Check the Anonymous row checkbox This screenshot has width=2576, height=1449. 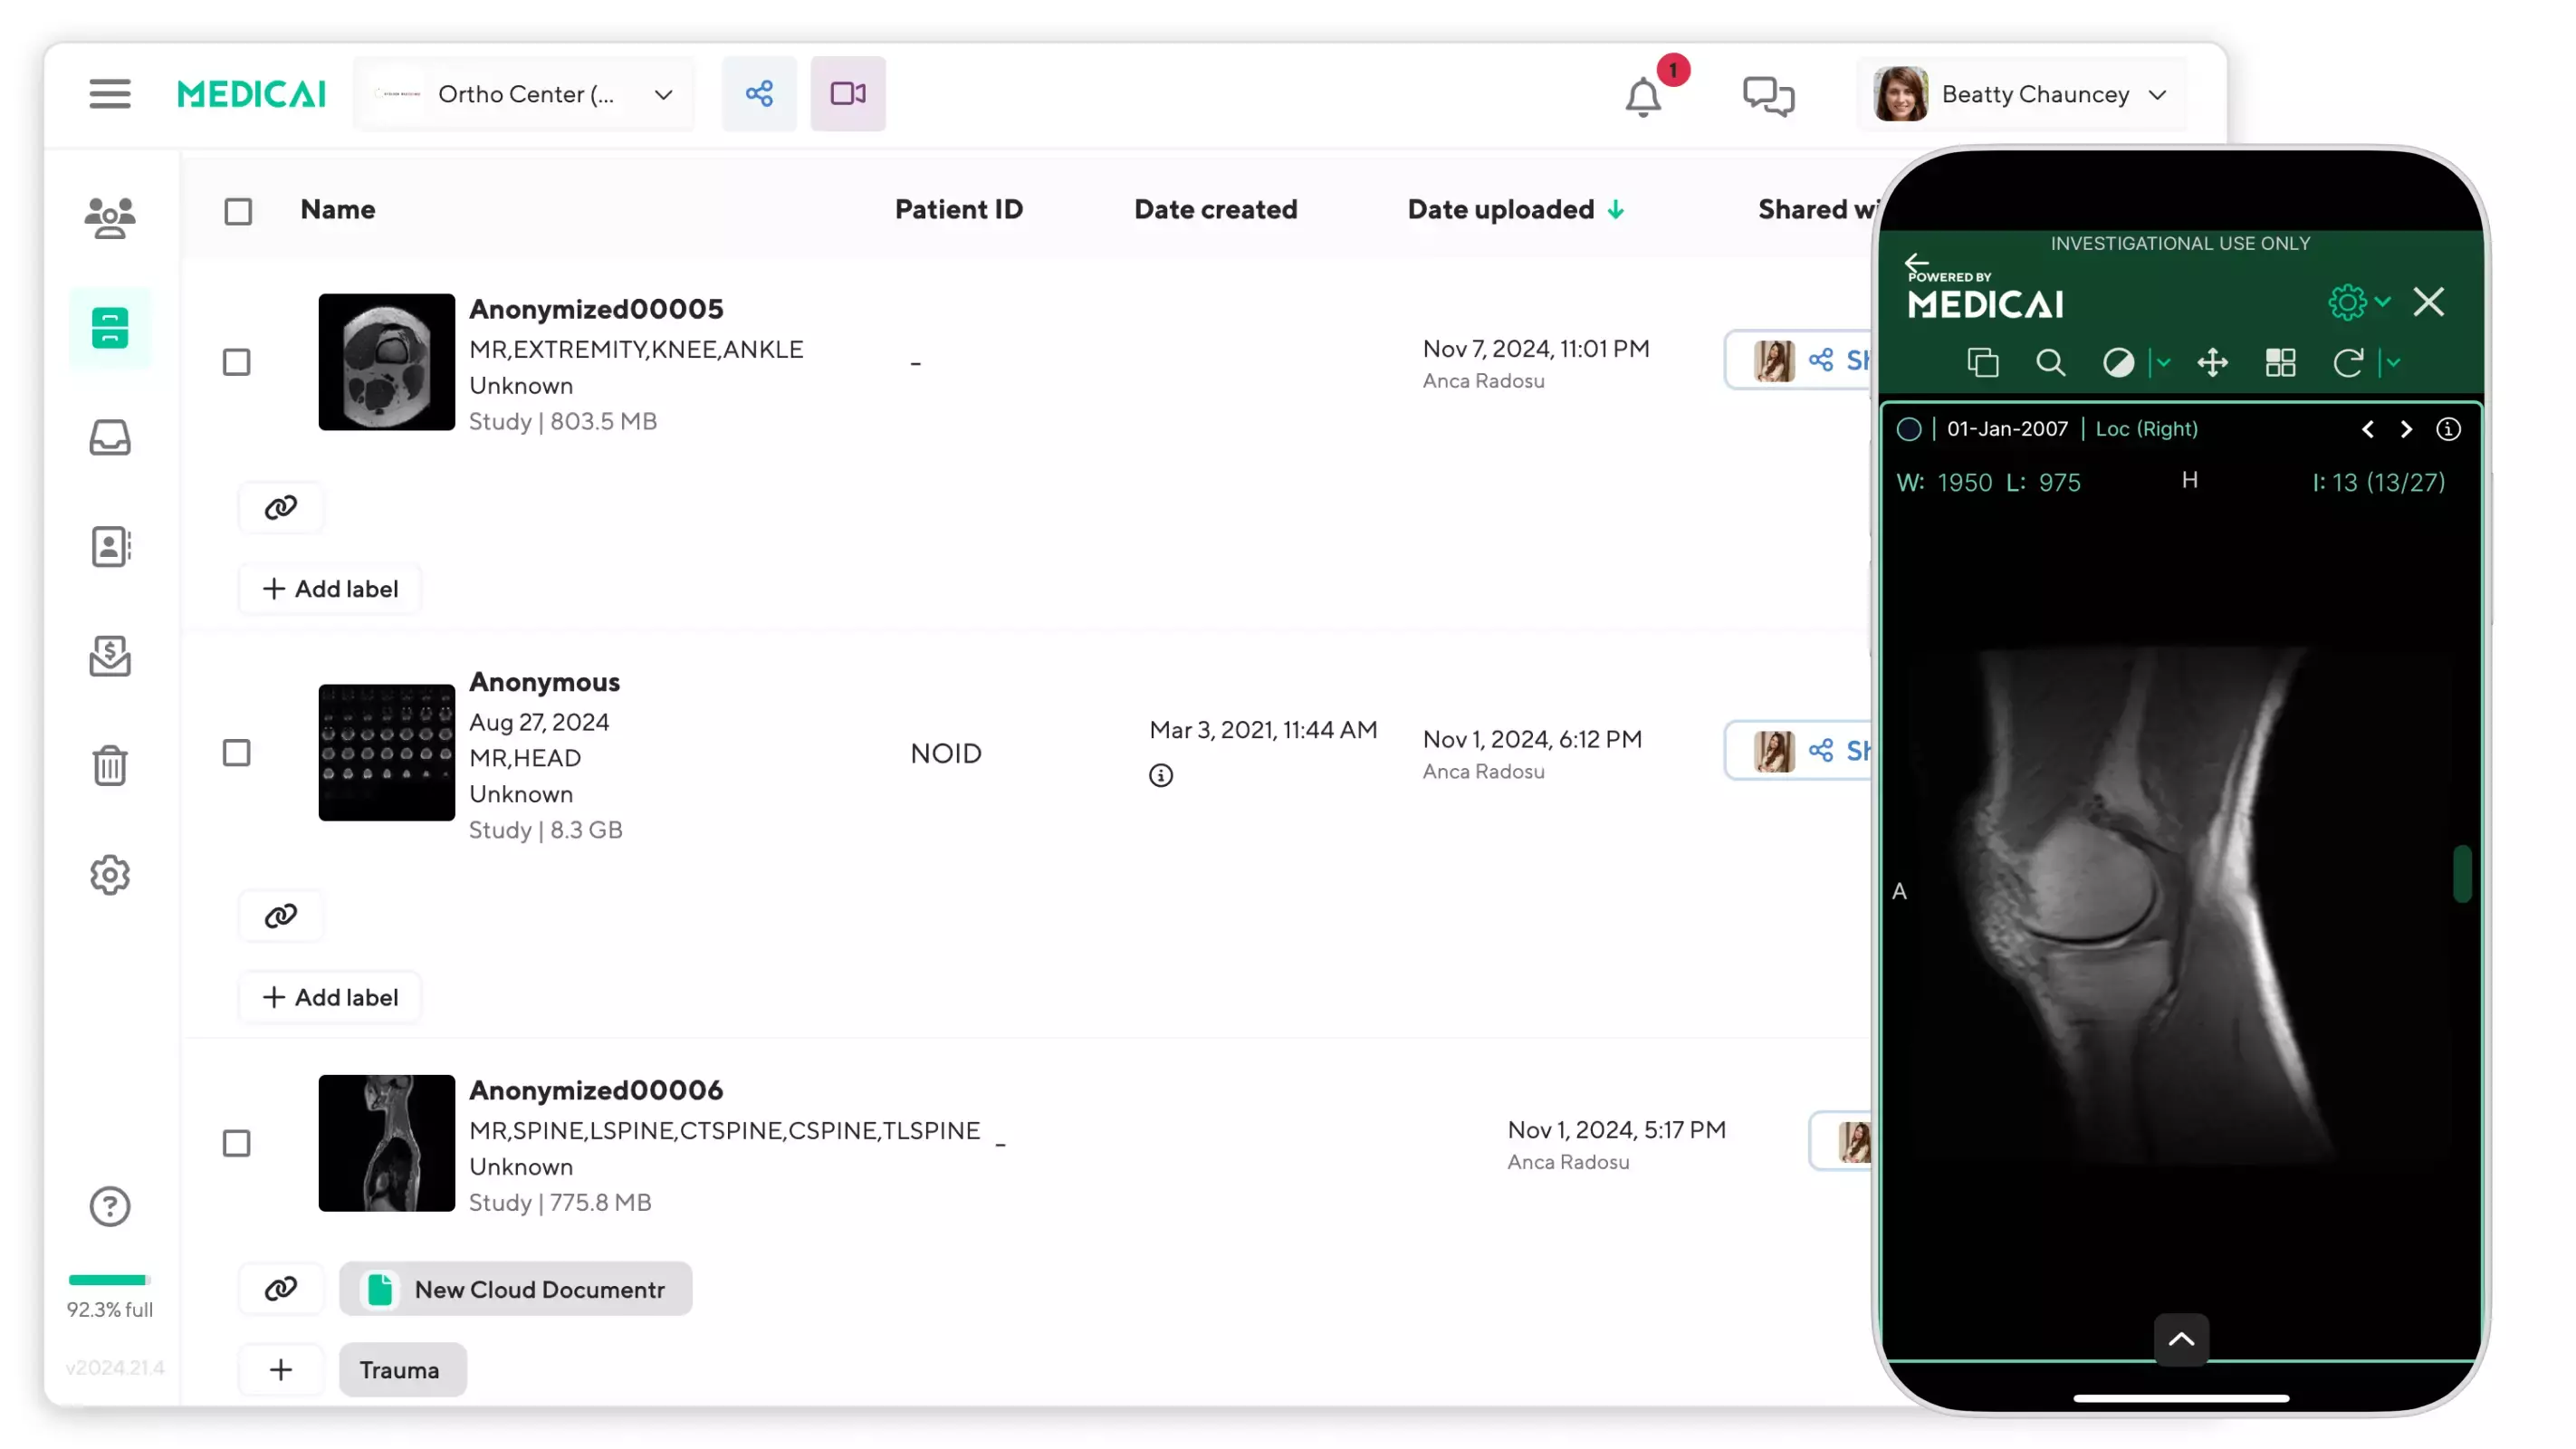237,753
